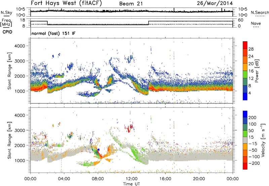Select the '04:00' time tick label

(64, 179)
